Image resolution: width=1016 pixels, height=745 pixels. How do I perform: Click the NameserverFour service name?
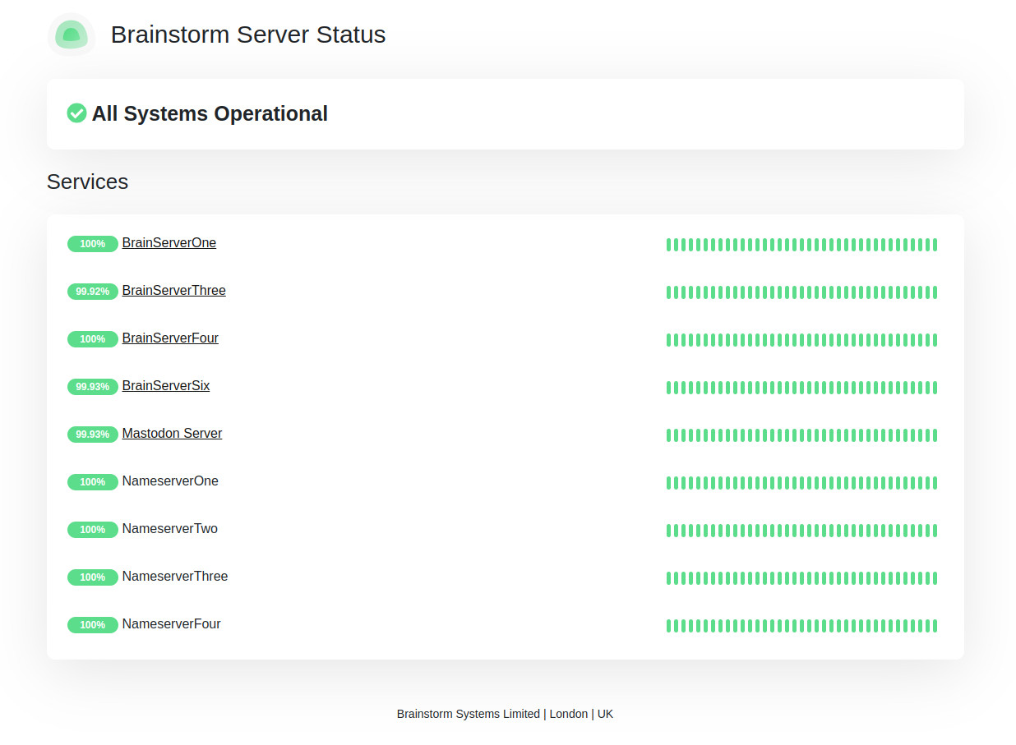(172, 624)
